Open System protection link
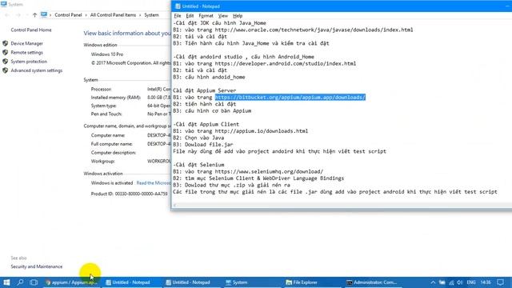The image size is (512, 288). [x=29, y=62]
